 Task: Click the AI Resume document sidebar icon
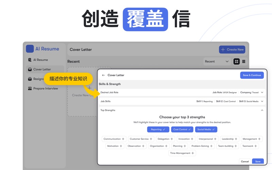click(30, 60)
